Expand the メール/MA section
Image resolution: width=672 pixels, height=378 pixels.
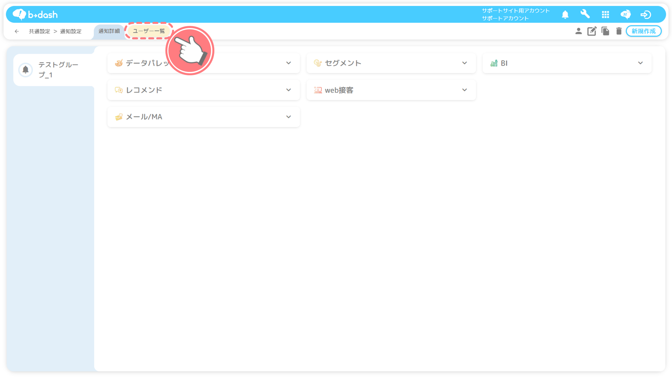pyautogui.click(x=288, y=117)
